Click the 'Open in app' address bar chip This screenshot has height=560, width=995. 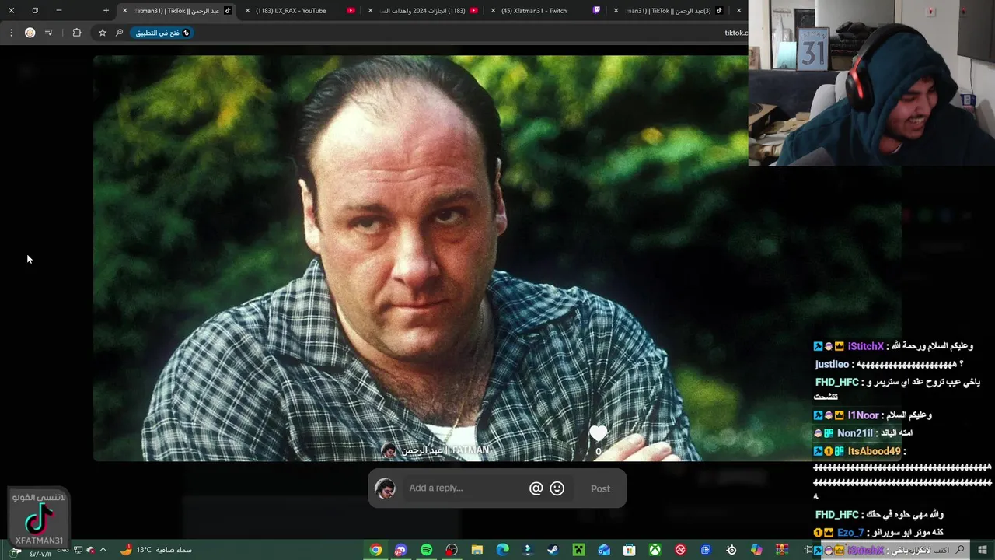(x=162, y=33)
